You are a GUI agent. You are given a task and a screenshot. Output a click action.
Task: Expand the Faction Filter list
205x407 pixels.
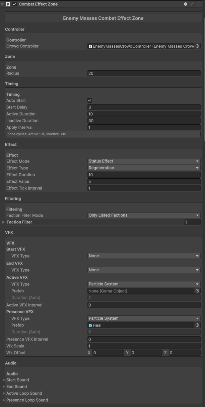tap(4, 222)
